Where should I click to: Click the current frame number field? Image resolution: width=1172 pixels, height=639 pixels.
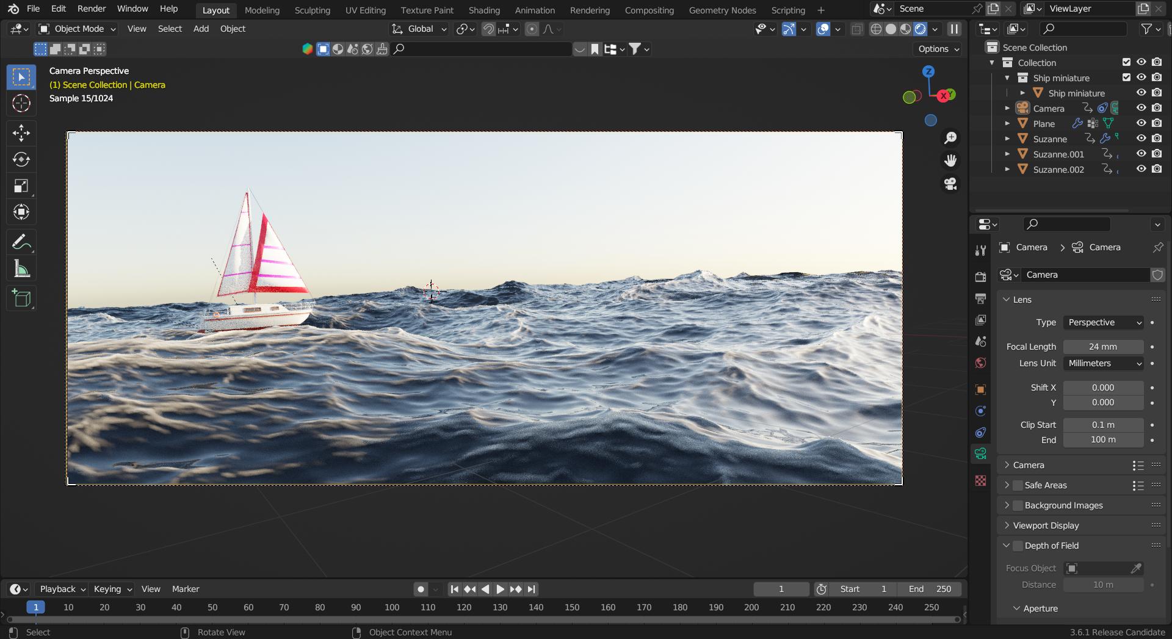click(x=781, y=589)
